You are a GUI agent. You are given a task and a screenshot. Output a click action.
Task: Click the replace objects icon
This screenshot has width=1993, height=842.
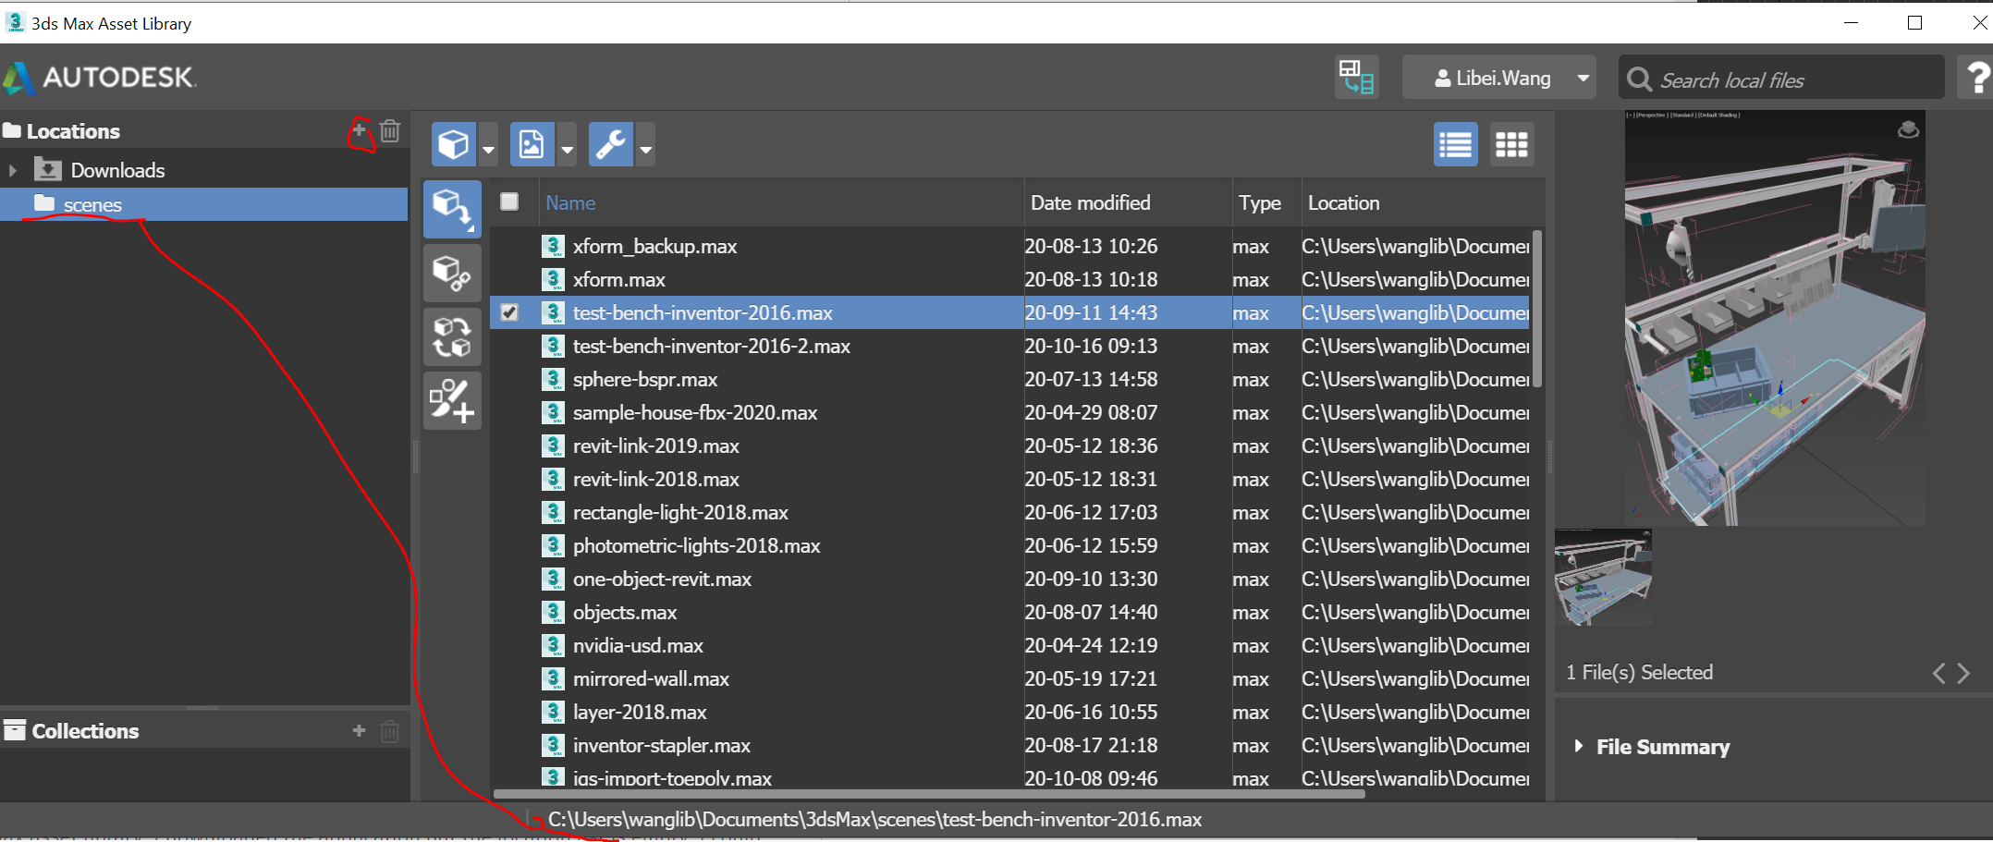click(x=452, y=337)
